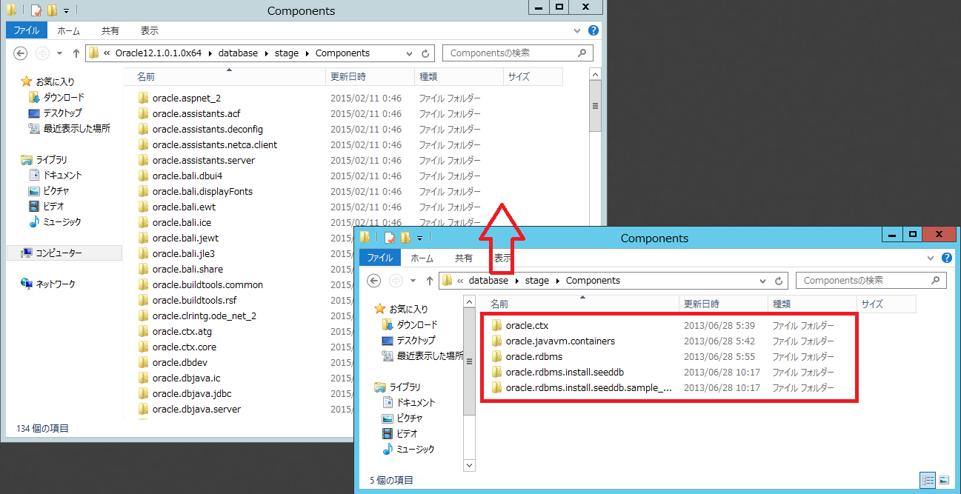The height and width of the screenshot is (494, 961).
Task: Click the Componentsの検索 field in the back window
Action: click(511, 53)
